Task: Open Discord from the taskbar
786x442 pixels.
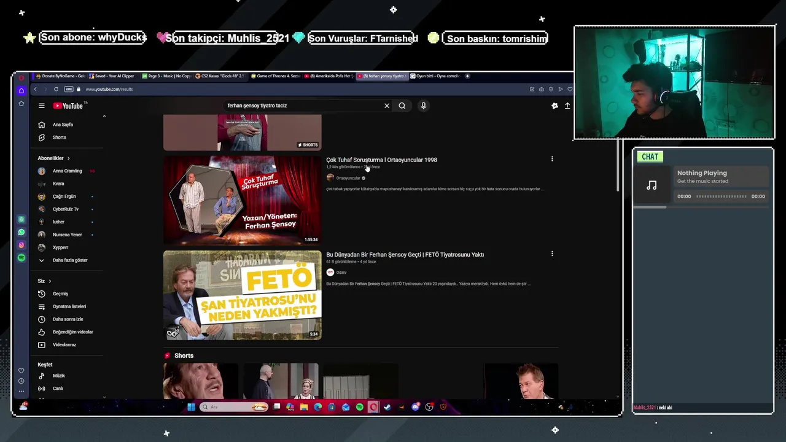Action: 416,407
